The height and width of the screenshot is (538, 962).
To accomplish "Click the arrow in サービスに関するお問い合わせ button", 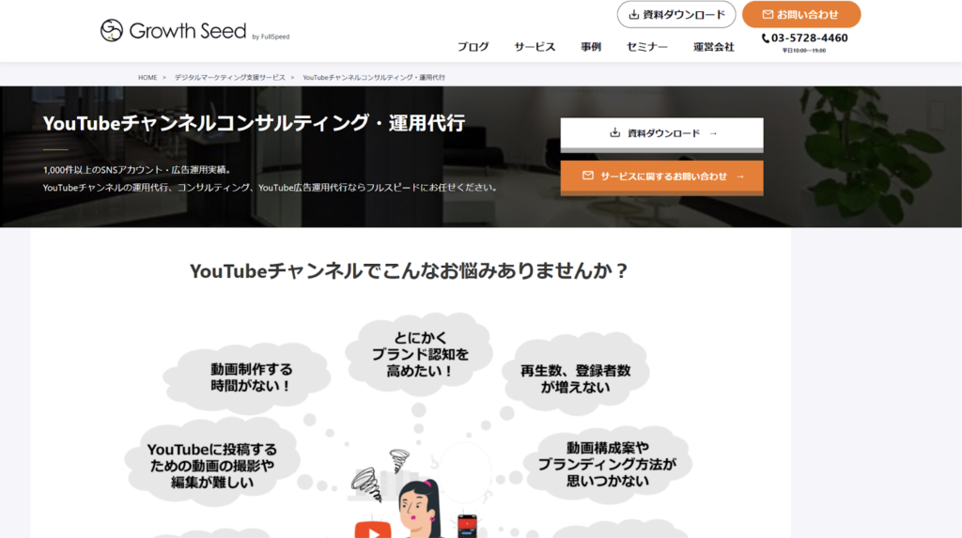I will tap(740, 177).
